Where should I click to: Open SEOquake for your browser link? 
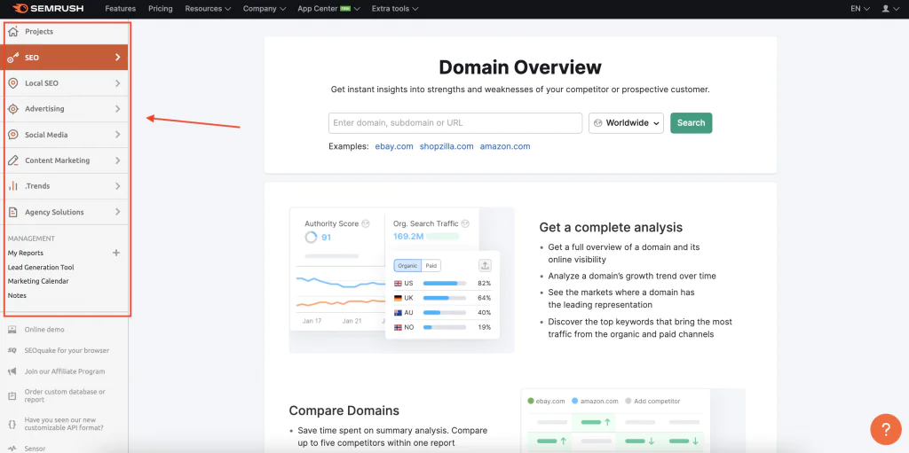[67, 350]
